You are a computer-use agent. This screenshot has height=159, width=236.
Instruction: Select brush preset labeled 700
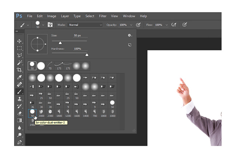[95, 113]
